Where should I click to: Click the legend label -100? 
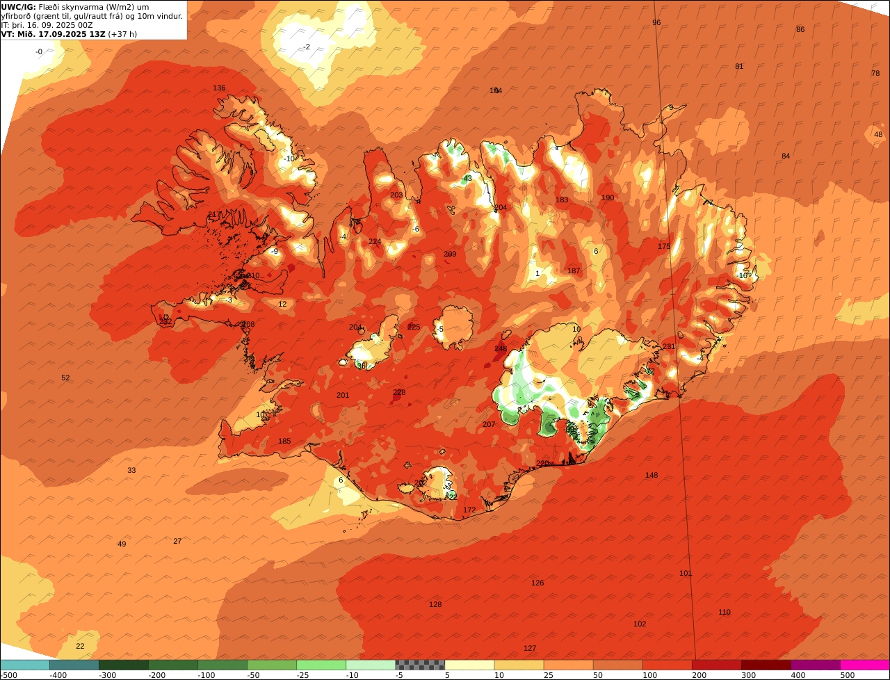[x=206, y=675]
